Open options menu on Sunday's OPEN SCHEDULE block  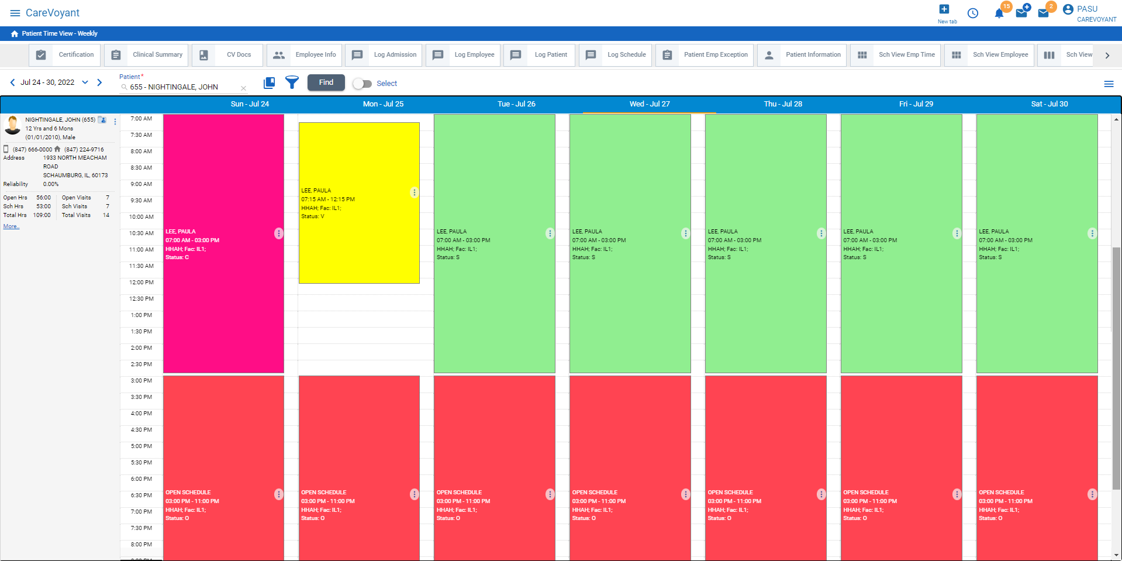278,494
